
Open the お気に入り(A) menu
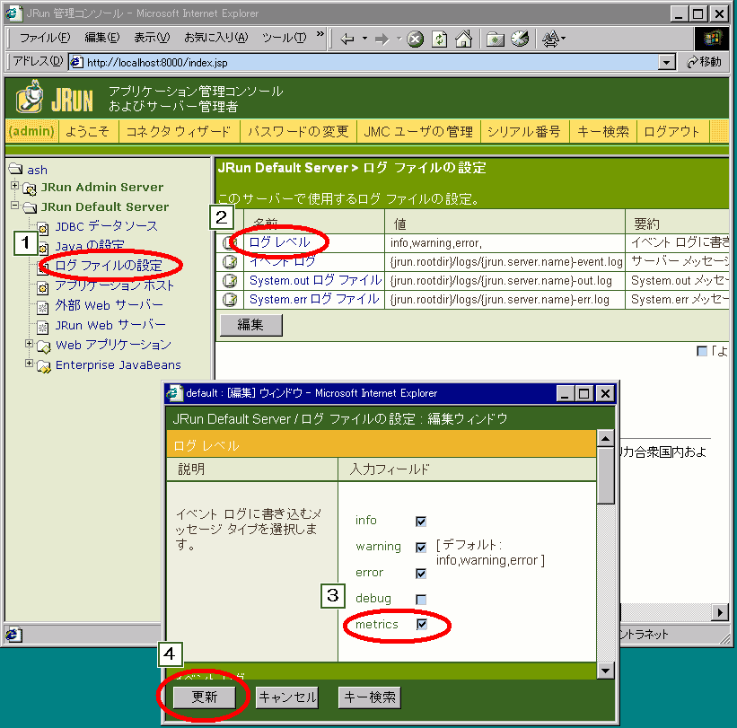(215, 38)
